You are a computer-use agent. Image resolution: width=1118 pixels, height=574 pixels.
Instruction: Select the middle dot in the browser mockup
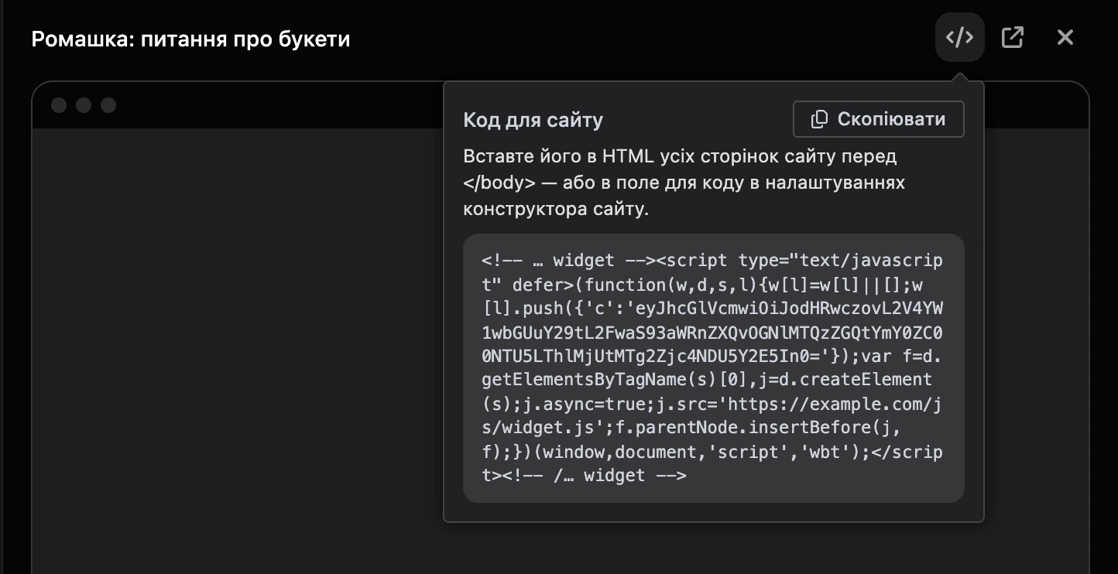[x=84, y=105]
